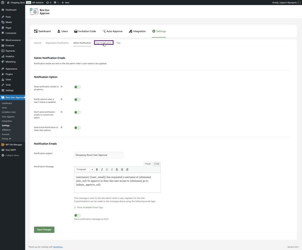Toggle Send notification emails to all admins
The width and height of the screenshot is (302, 250).
click(78, 87)
